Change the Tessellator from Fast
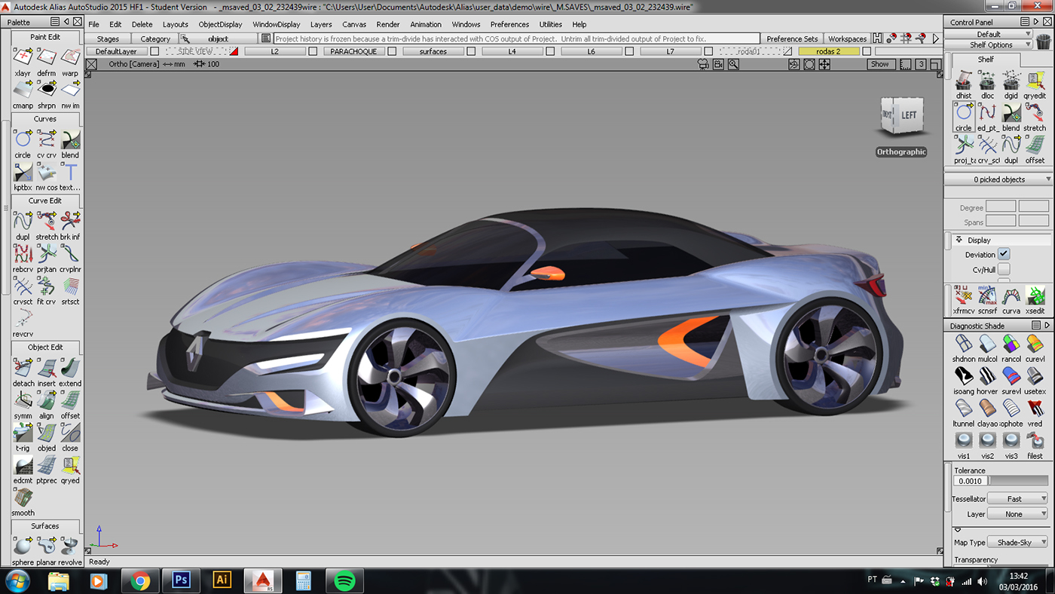The height and width of the screenshot is (594, 1055). [1017, 498]
